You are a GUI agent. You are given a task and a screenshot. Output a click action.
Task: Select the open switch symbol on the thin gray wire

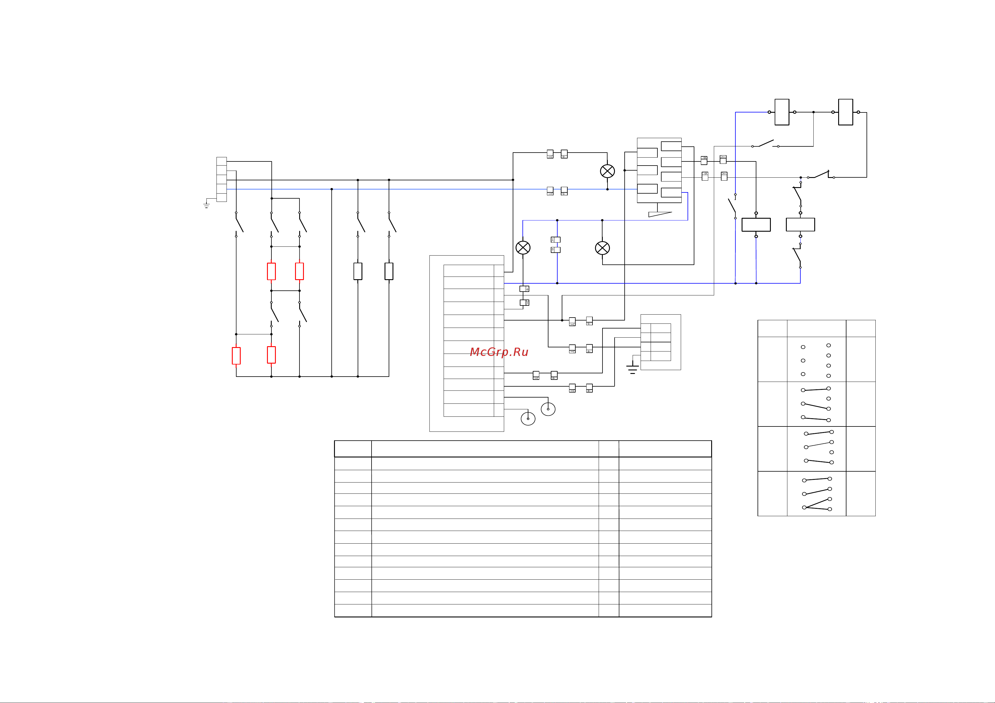click(765, 143)
